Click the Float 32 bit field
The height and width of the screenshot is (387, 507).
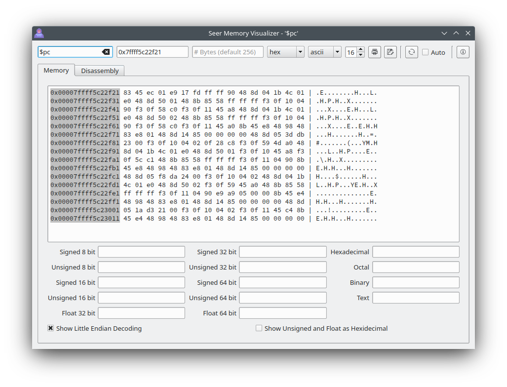click(141, 313)
